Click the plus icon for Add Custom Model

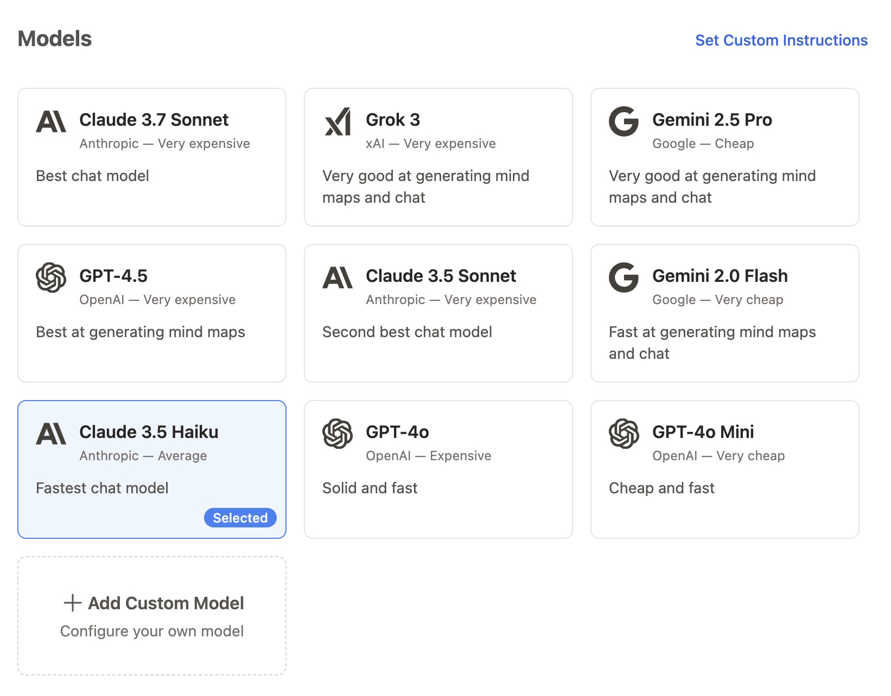73,603
